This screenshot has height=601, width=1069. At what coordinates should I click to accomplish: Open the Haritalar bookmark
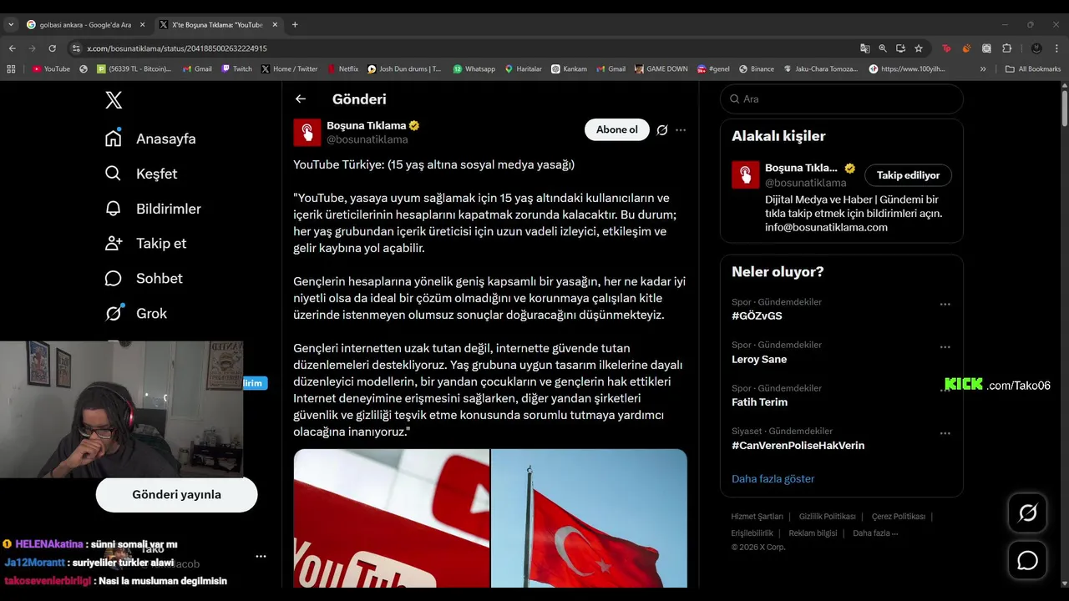coord(524,69)
